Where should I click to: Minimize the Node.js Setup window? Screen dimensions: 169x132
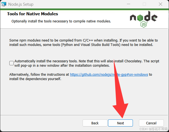click(x=129, y=4)
